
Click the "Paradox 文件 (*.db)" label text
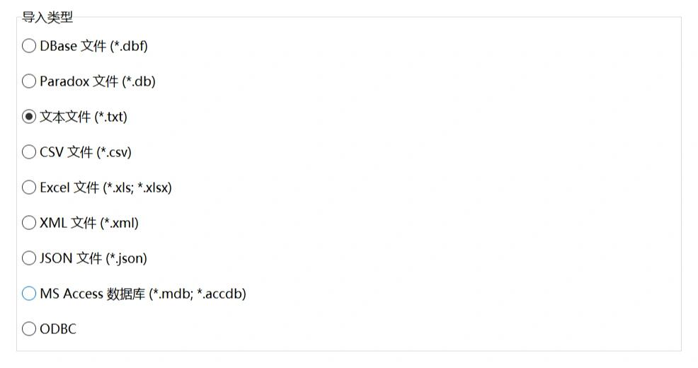(x=98, y=81)
